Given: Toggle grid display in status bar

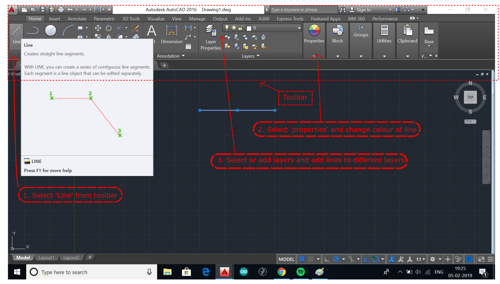Looking at the screenshot, I should tap(302, 259).
